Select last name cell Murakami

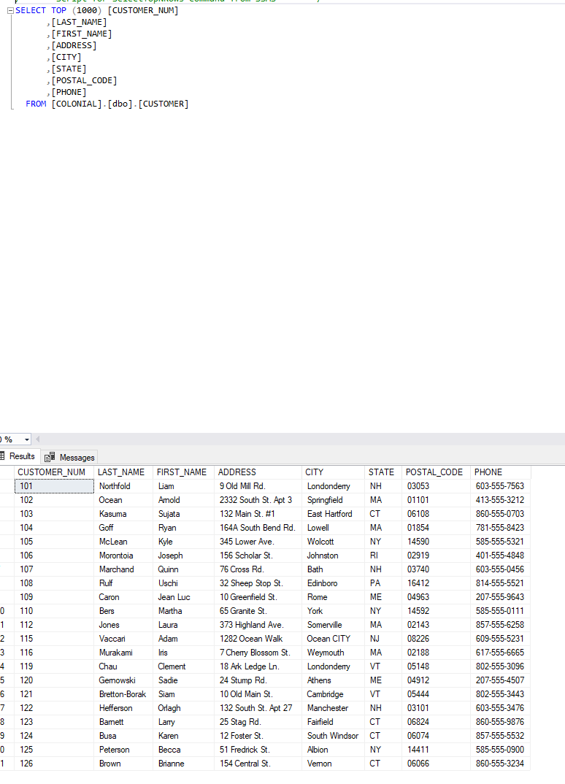tap(123, 653)
